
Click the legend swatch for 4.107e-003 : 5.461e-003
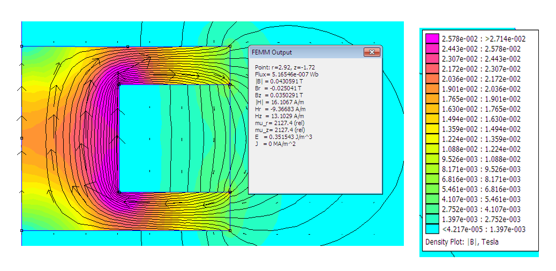432,199
